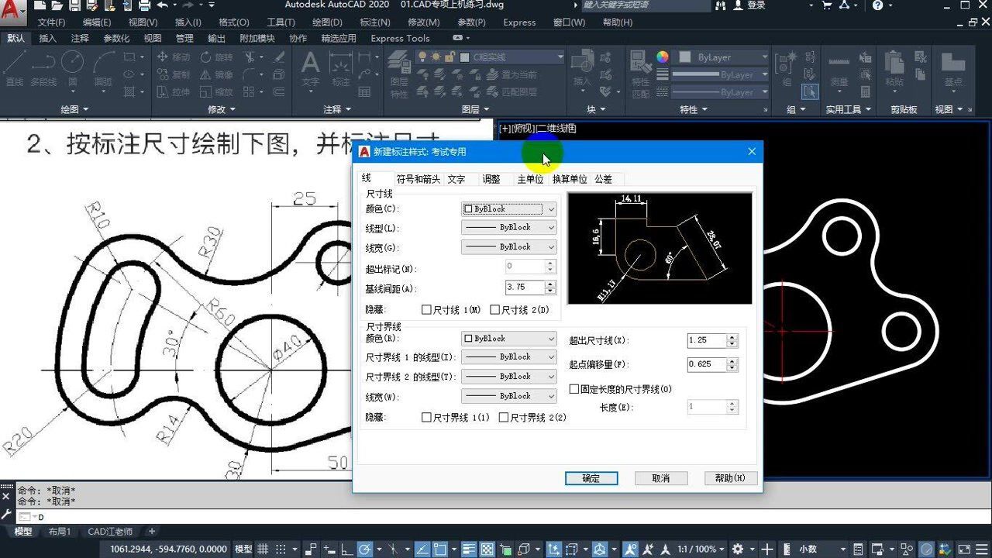Click the 起点偏移量(F) input field
Screen dimensions: 992x558
pyautogui.click(x=707, y=363)
